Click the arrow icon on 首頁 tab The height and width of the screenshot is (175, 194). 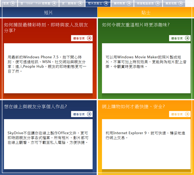[x=12, y=3]
